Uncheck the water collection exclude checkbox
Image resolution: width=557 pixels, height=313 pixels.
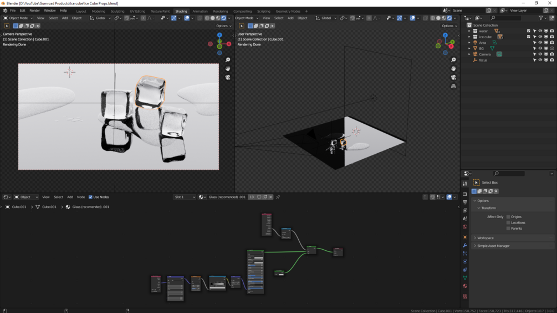[528, 31]
